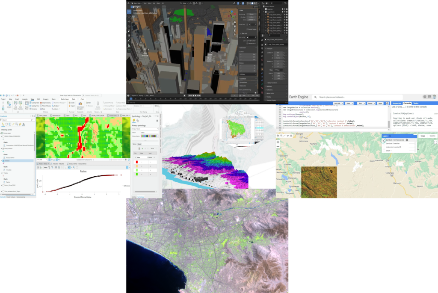Open the Primary symbology Unique Values dropdown
The width and height of the screenshot is (438, 293).
click(x=144, y=129)
